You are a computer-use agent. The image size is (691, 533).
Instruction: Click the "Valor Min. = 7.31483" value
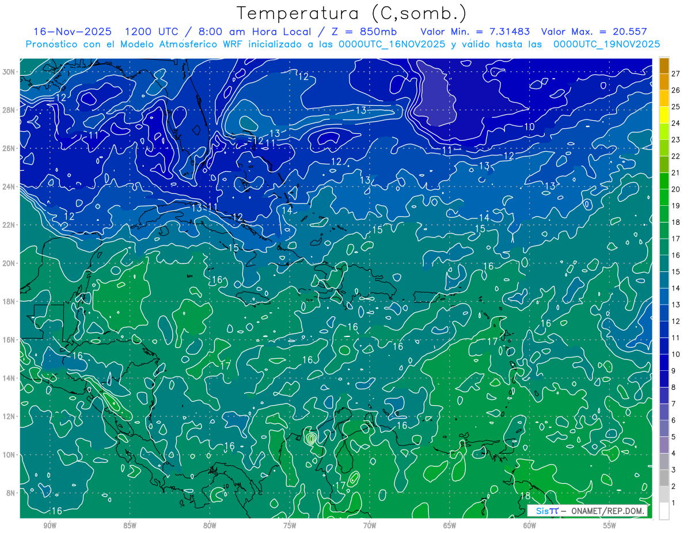(x=476, y=32)
